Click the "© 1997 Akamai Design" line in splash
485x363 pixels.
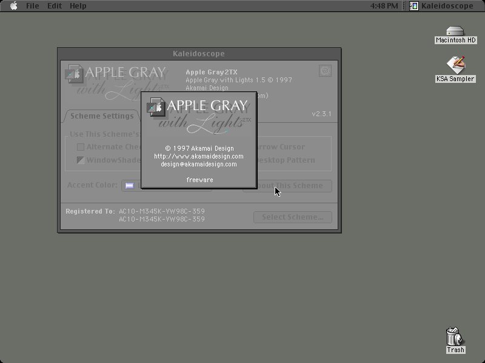[199, 148]
